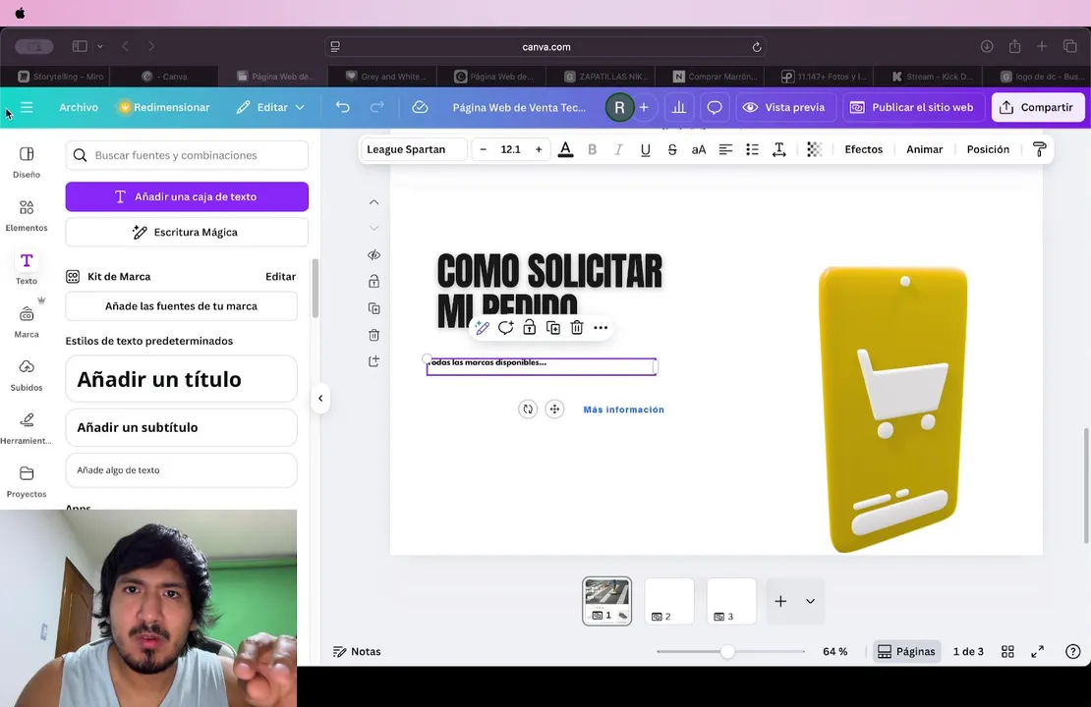Hide the page with the eye icon
This screenshot has width=1091, height=707.
[x=373, y=255]
